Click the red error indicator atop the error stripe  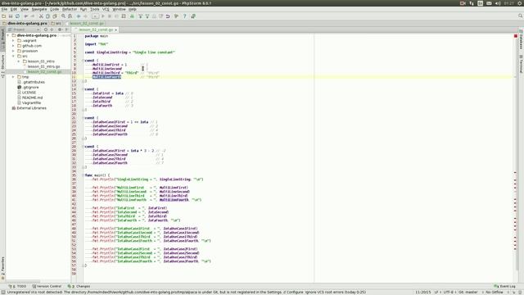(x=516, y=36)
